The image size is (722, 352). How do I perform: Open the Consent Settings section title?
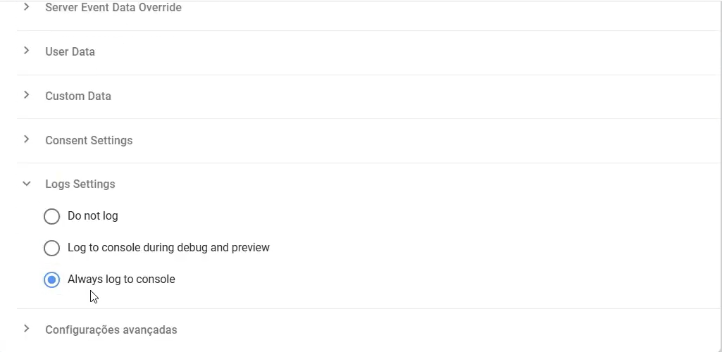[89, 141]
